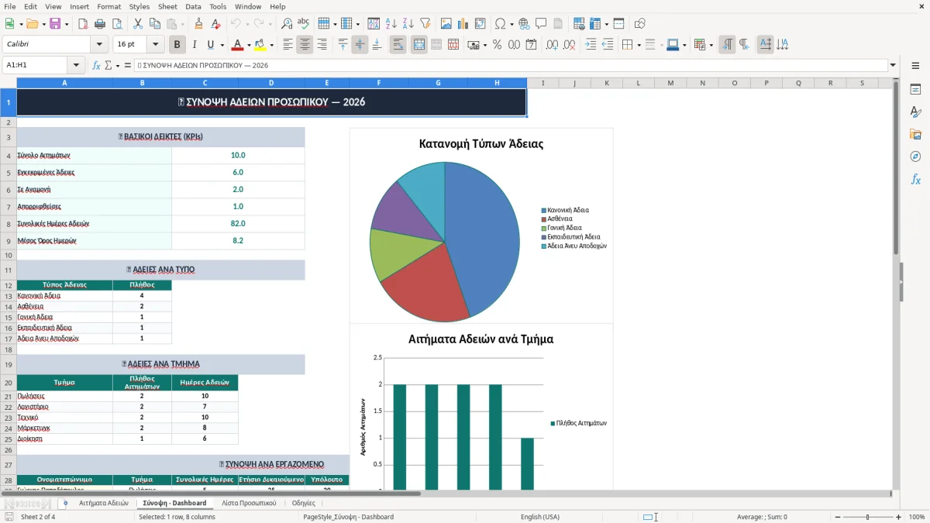Open the Function Wizard fx icon
This screenshot has width=930, height=523.
[x=96, y=66]
